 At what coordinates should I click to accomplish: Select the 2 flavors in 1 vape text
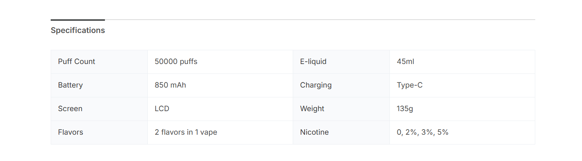click(x=186, y=132)
